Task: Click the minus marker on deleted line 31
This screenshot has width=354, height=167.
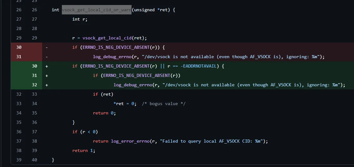Action: 47,57
